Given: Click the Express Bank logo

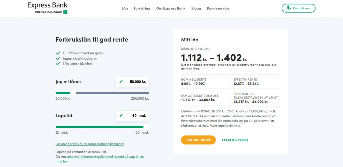Looking at the screenshot, I should (x=47, y=8).
